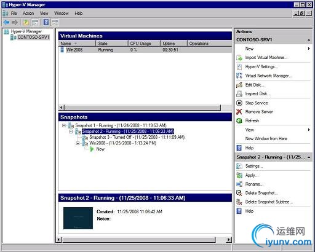
Task: Click the Up one level folder icon
Action: [26, 22]
